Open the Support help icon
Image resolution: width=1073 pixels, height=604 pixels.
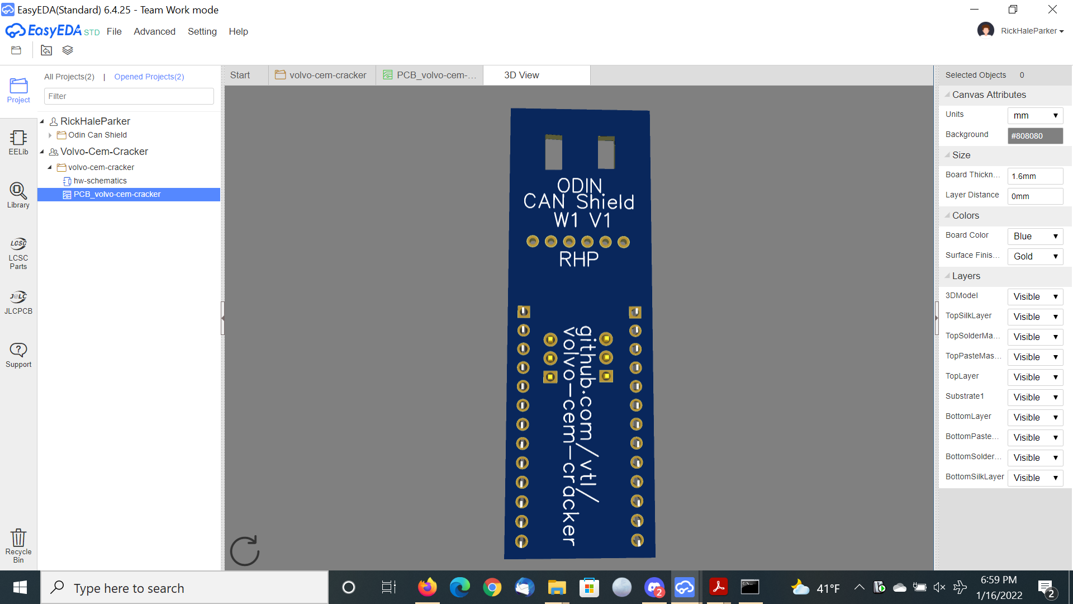click(x=18, y=355)
